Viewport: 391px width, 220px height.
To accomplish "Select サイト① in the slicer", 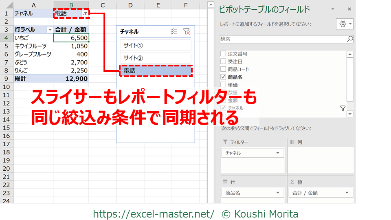I will (155, 45).
